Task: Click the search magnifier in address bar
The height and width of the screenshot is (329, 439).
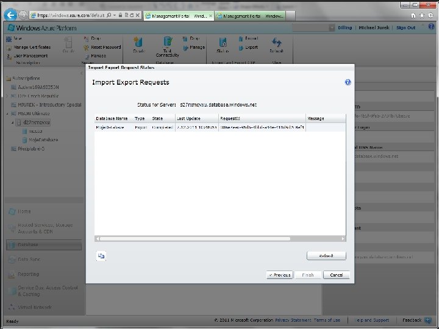Action: (x=109, y=15)
